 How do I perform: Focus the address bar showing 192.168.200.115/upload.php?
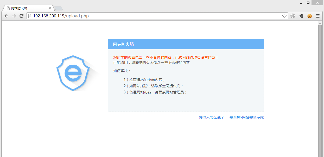[x=157, y=16]
